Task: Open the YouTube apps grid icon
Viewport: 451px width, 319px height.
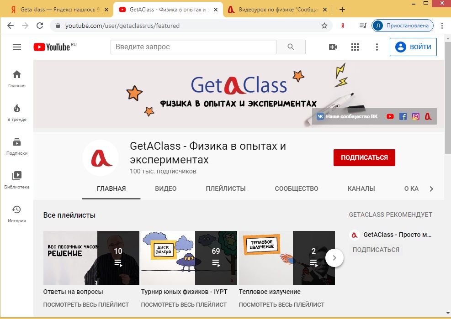Action: [x=355, y=47]
